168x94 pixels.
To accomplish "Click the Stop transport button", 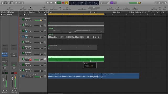I will [55, 3].
